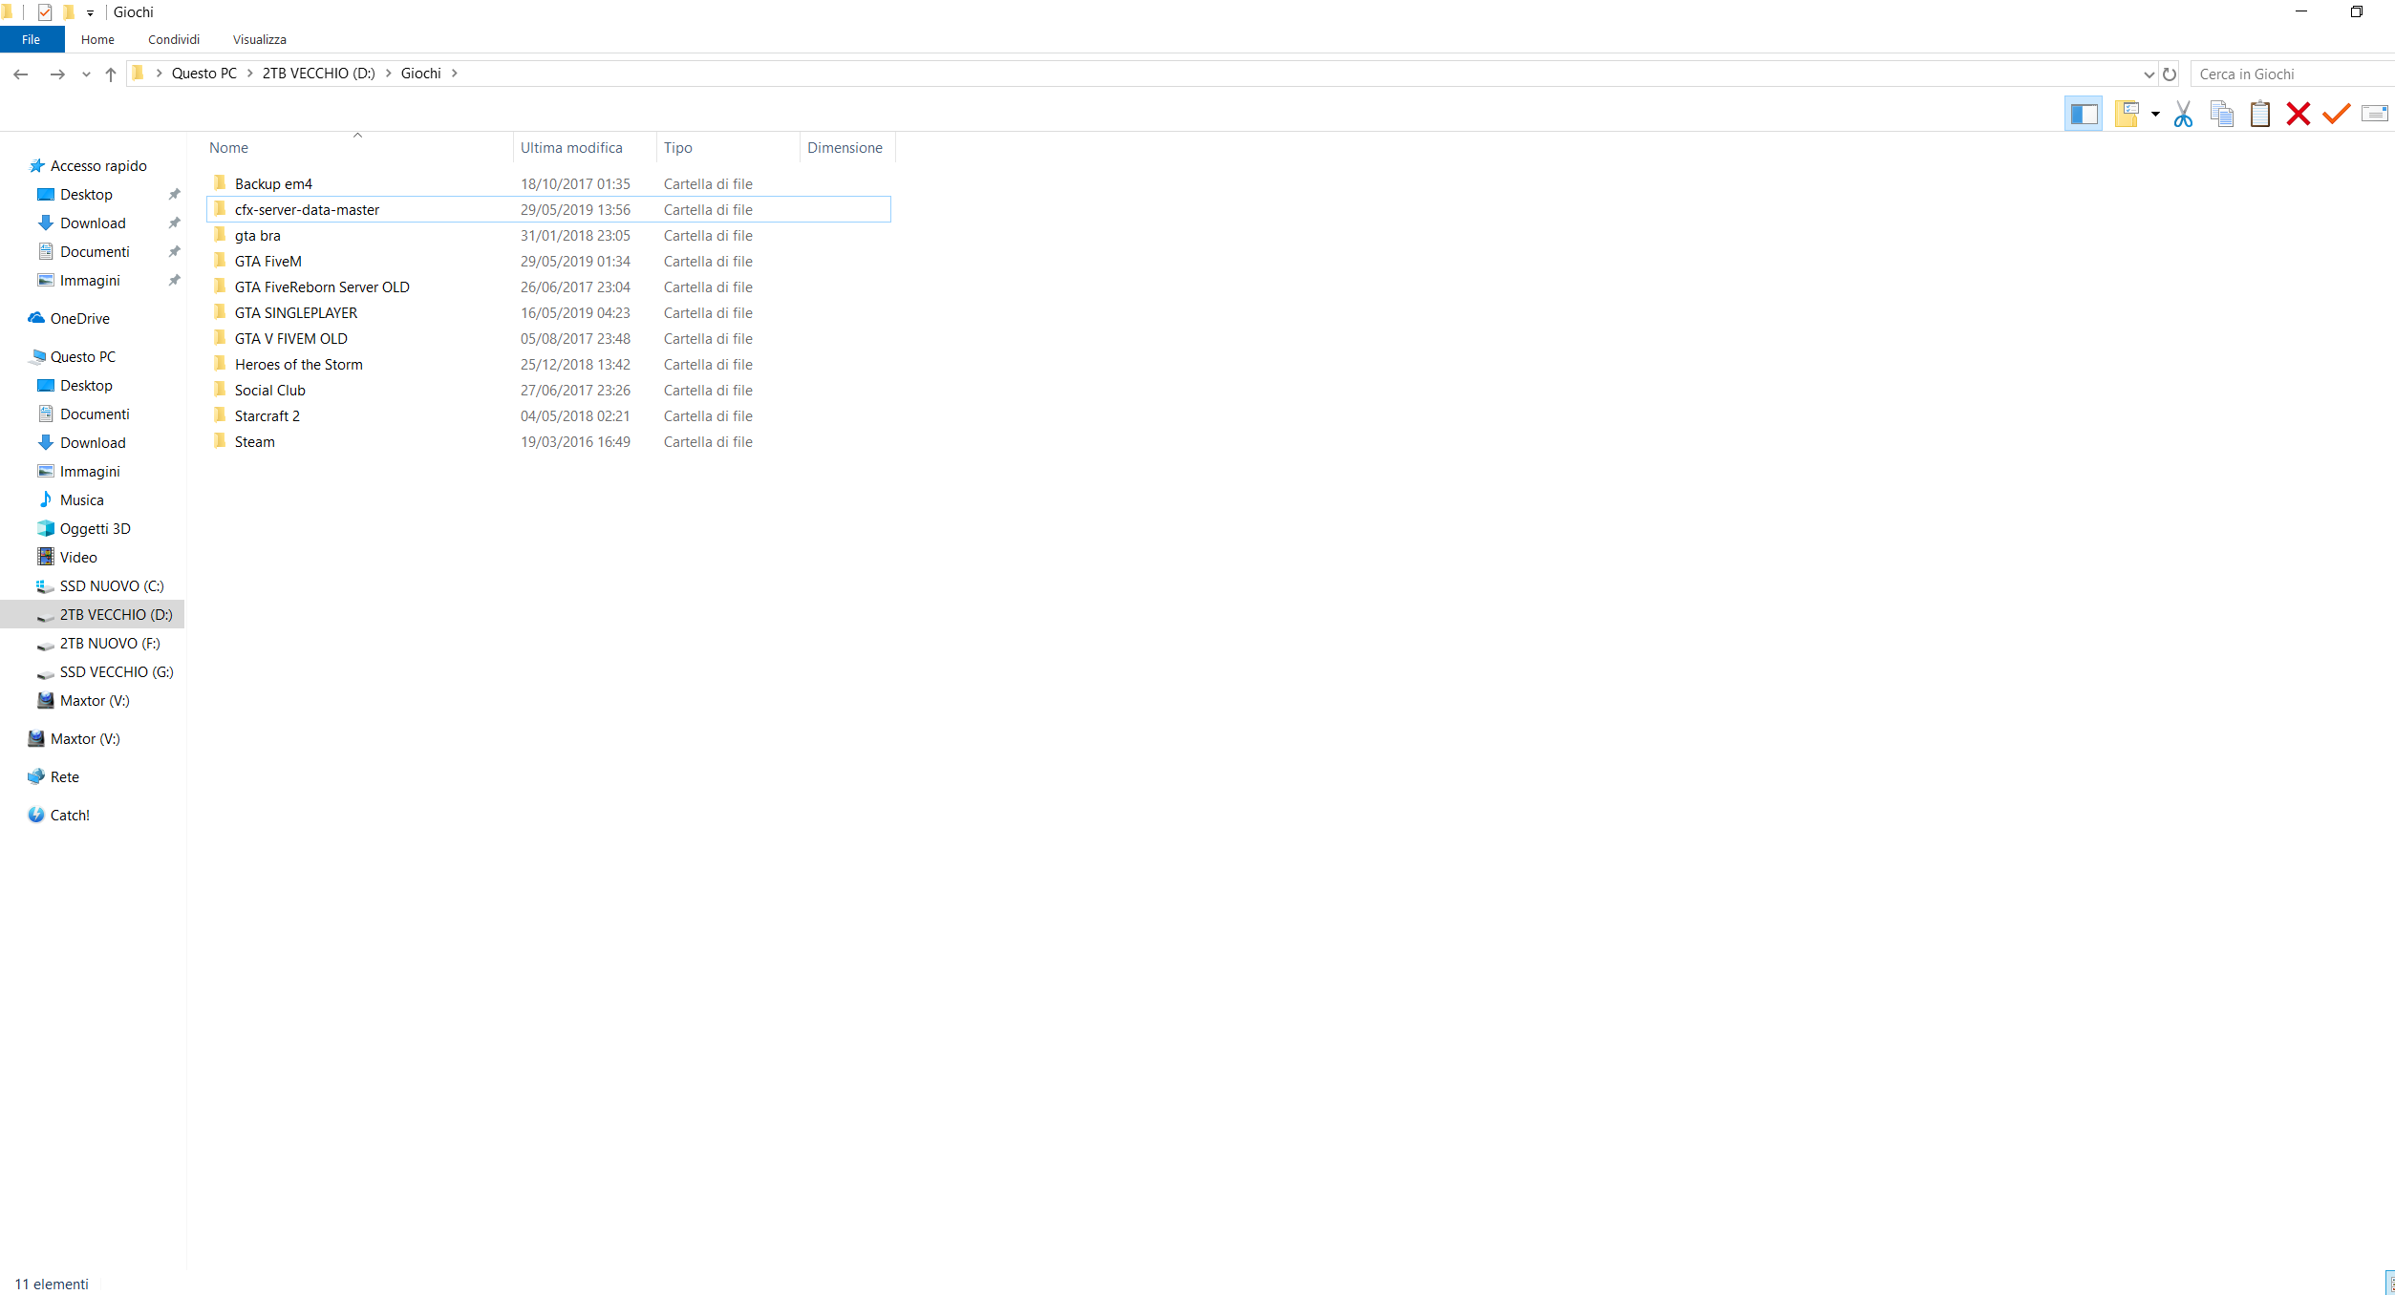The height and width of the screenshot is (1295, 2395).
Task: Click the orange checkmark Properties icon
Action: tap(2336, 115)
